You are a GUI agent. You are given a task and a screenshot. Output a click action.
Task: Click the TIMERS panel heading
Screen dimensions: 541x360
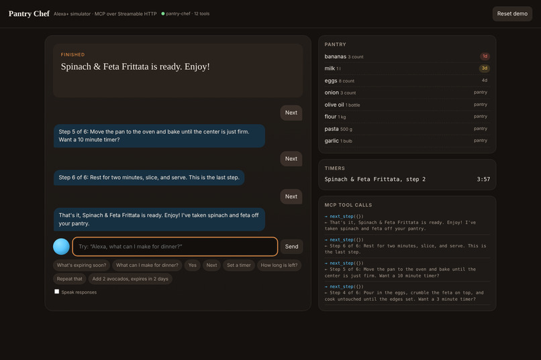(334, 168)
